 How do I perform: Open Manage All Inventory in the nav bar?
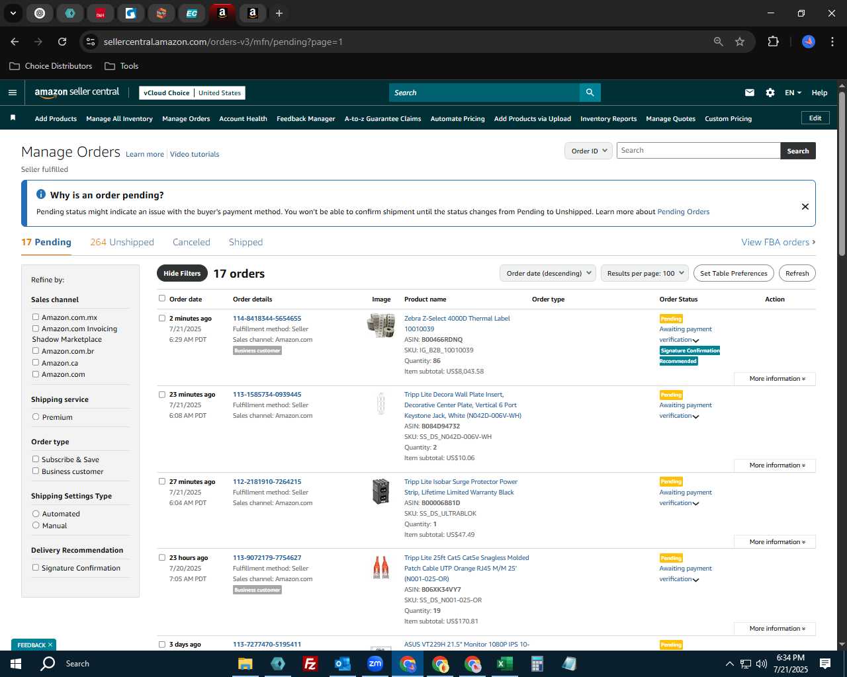[x=119, y=119]
